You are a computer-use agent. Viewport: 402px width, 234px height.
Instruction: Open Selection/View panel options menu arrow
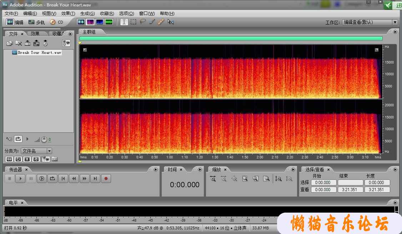click(395, 169)
